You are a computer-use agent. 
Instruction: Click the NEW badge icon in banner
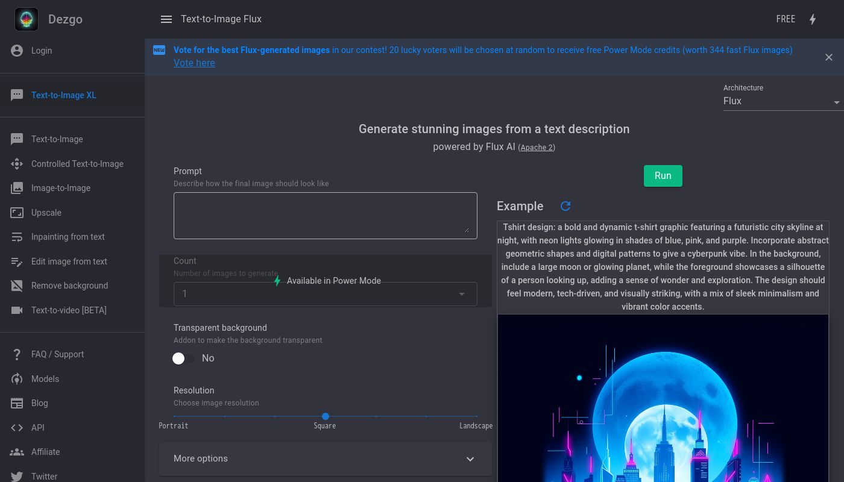click(159, 50)
